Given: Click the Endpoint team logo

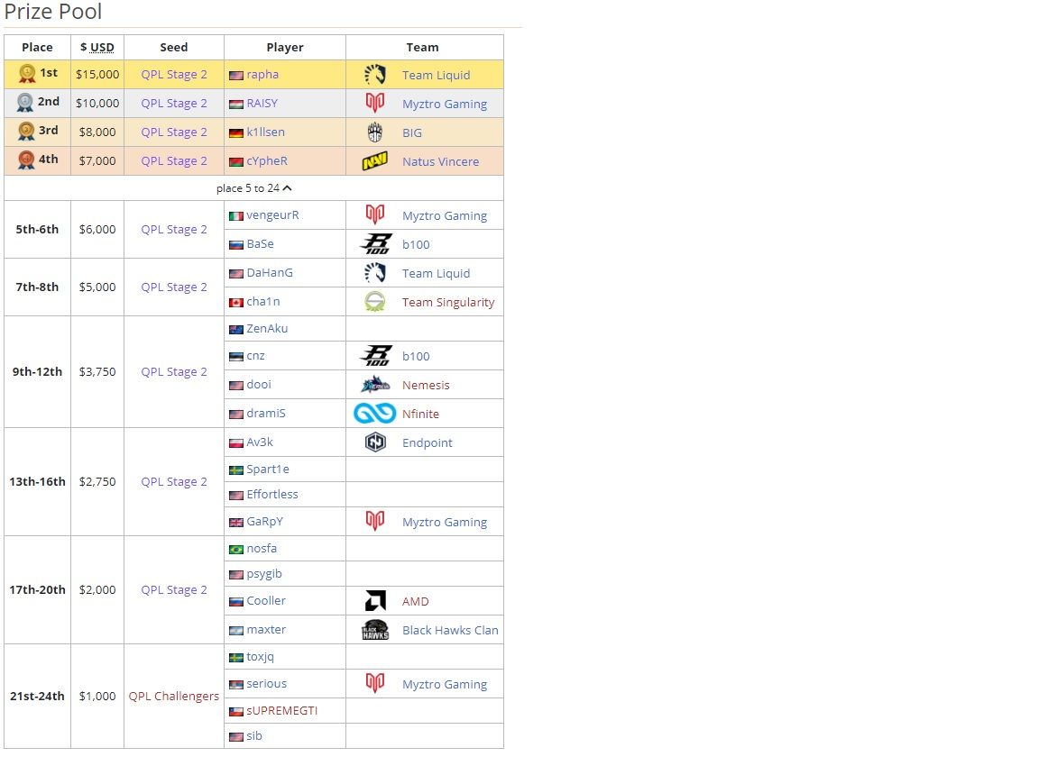Looking at the screenshot, I should point(374,442).
